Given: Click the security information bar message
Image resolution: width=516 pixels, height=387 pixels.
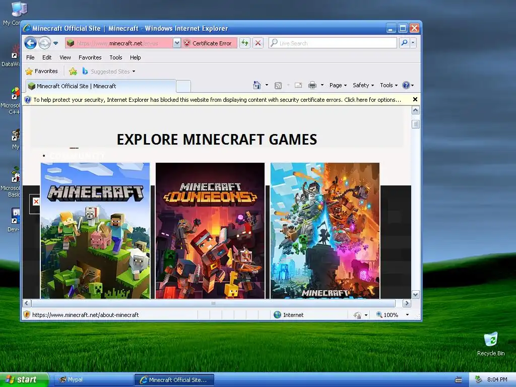Looking at the screenshot, I should click(217, 100).
